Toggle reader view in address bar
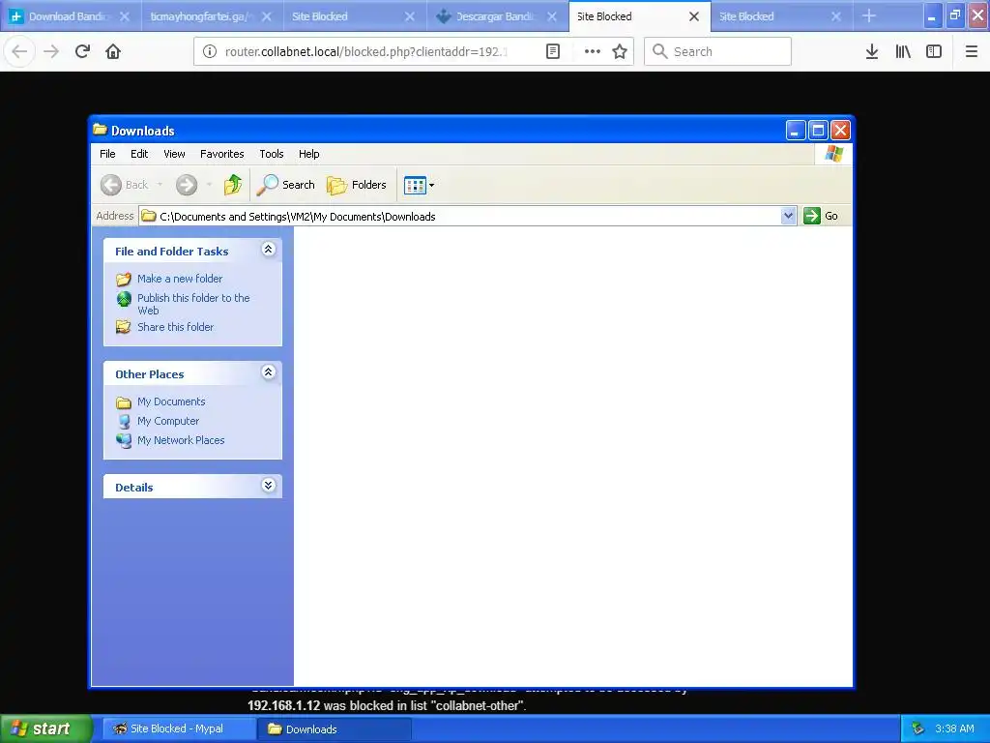The width and height of the screenshot is (990, 743). (552, 51)
